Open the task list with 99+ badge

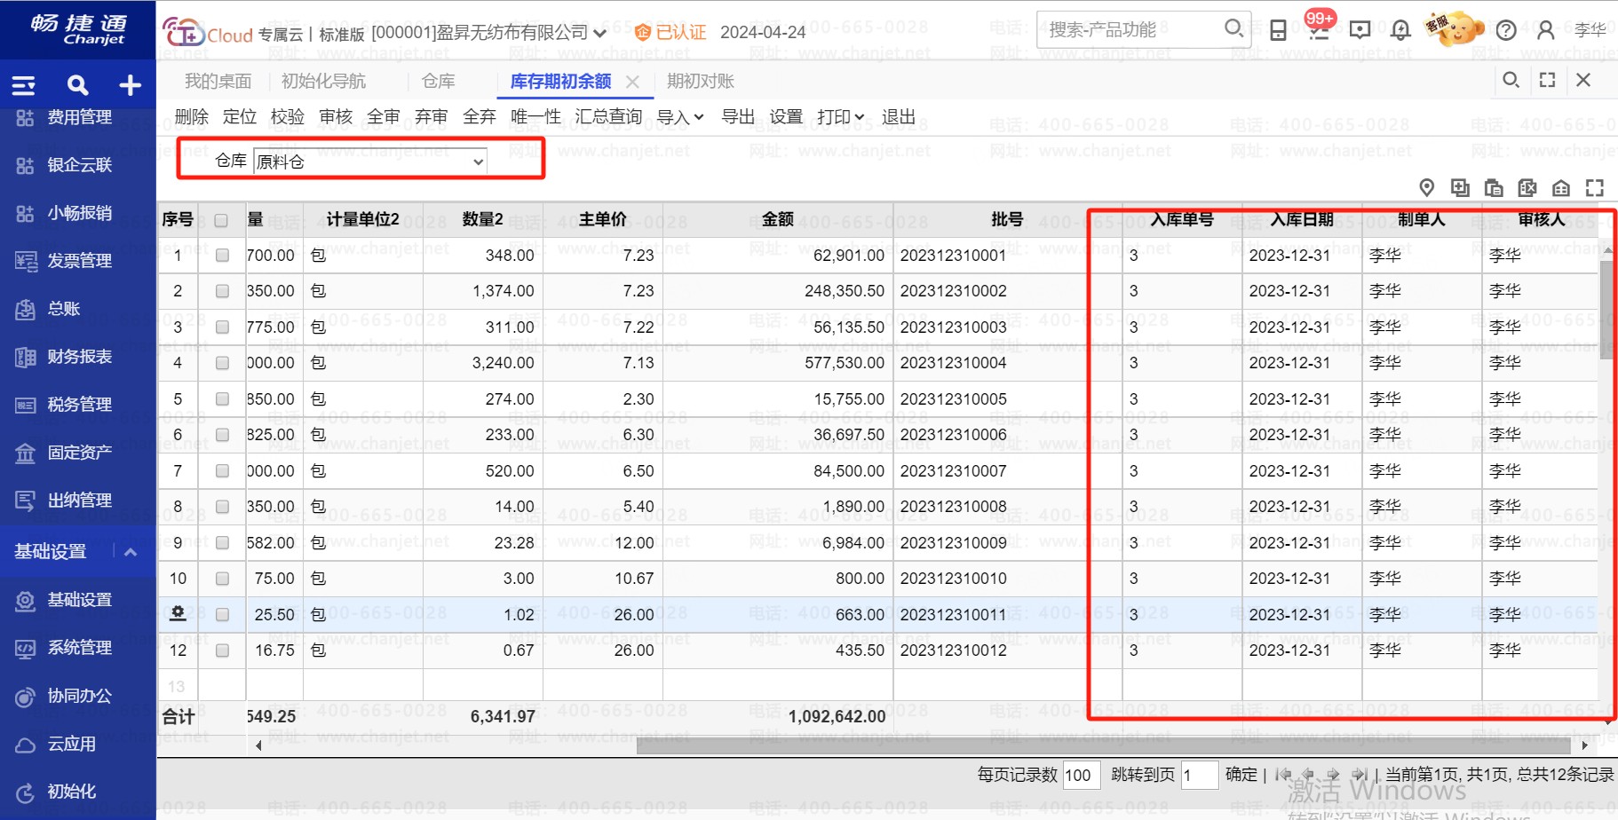1320,30
